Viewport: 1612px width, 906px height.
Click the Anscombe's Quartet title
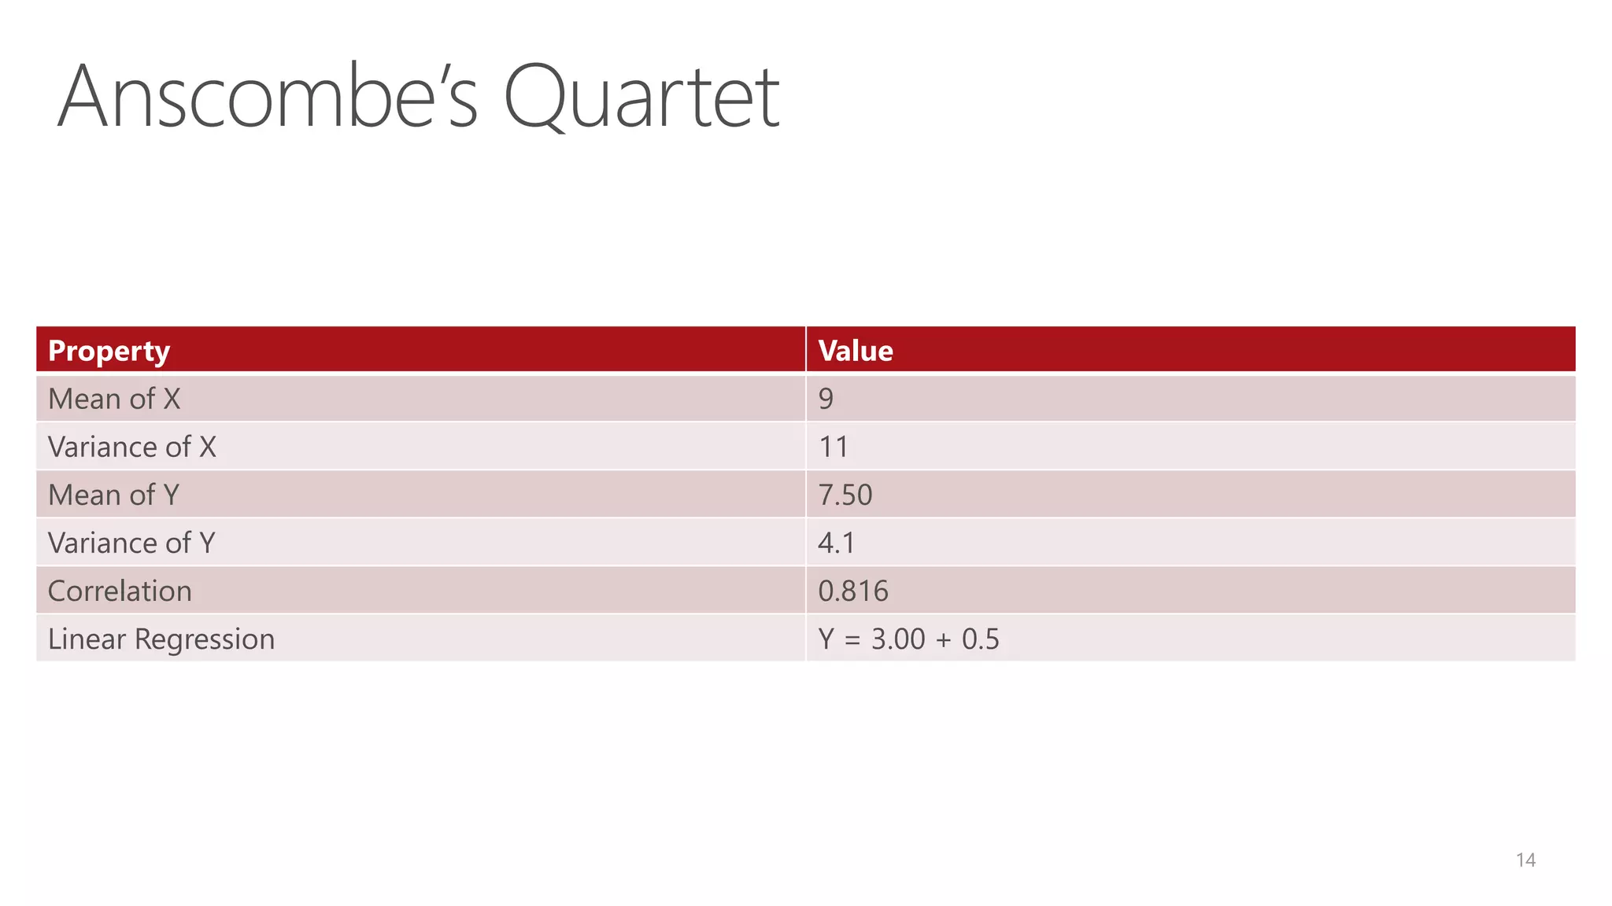[x=418, y=98]
